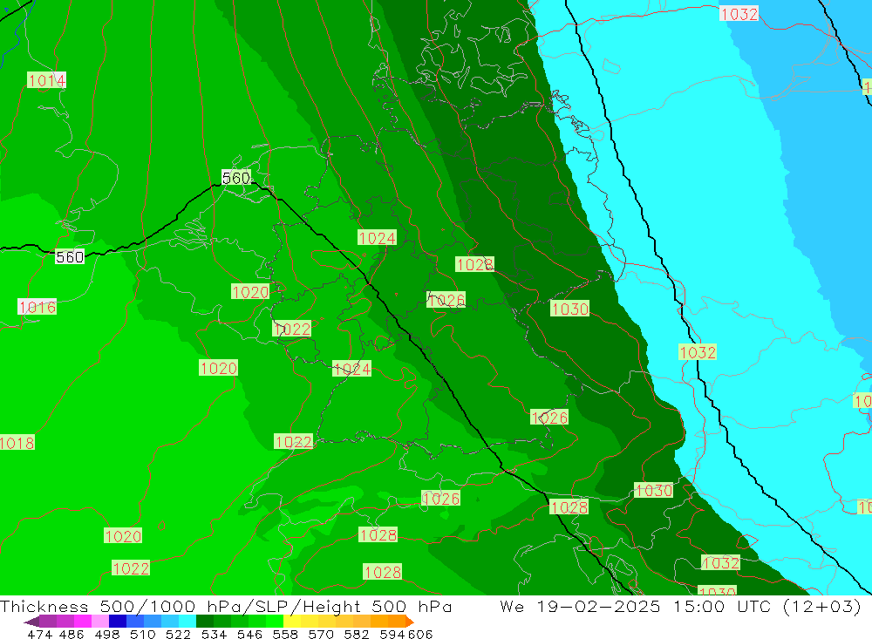Click the (12+03) forecast offset text
Image resolution: width=872 pixels, height=639 pixels.
[822, 606]
